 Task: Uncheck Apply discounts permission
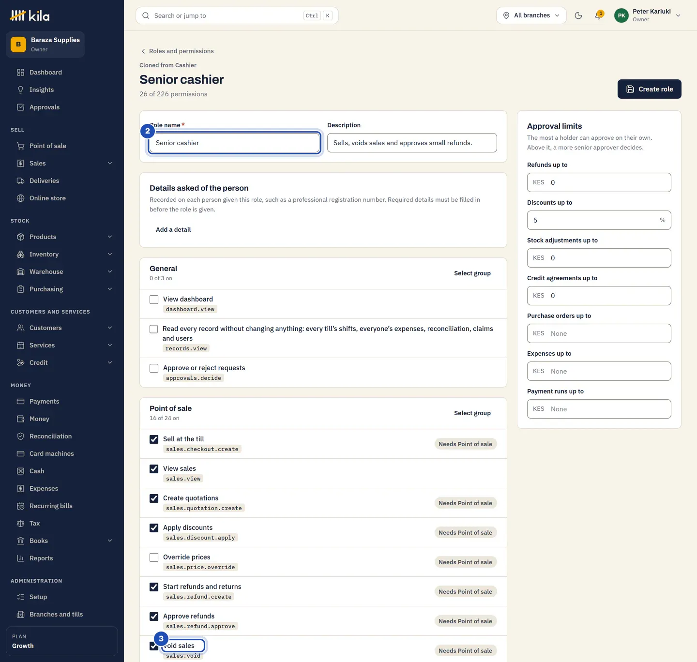(154, 528)
